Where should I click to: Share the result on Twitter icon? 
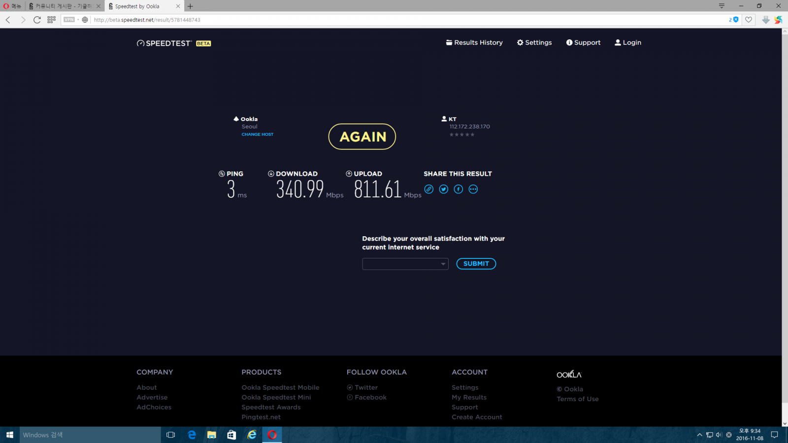pyautogui.click(x=444, y=190)
